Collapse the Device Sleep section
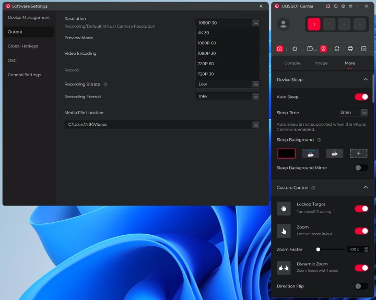The image size is (376, 300). coord(365,79)
